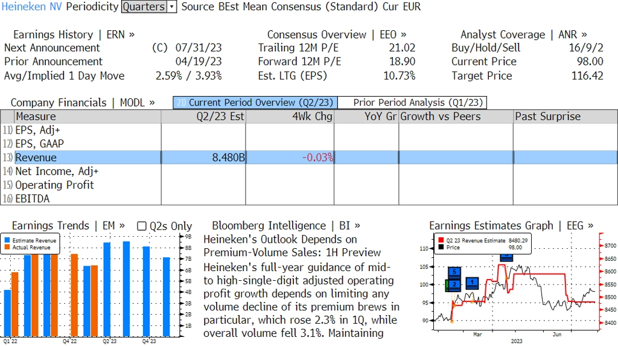The image size is (618, 346).
Task: Open Earnings History ERN link
Action: tap(74, 34)
